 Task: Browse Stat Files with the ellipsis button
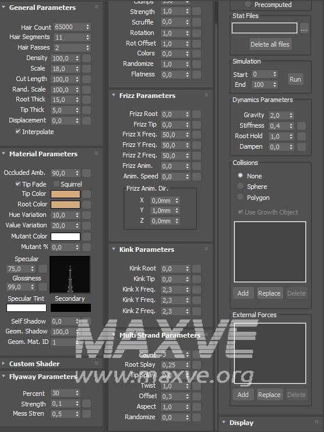304,28
